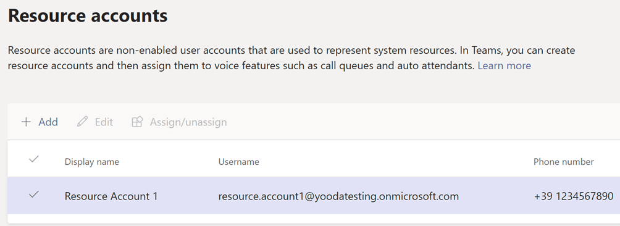Click the pencil icon for Edit

[x=83, y=122]
